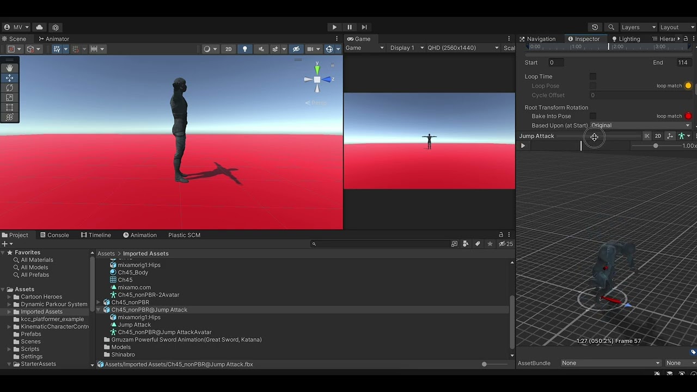Search assets by type

point(466,244)
